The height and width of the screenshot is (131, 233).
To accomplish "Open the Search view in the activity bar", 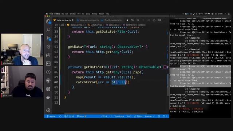I will [48, 30].
